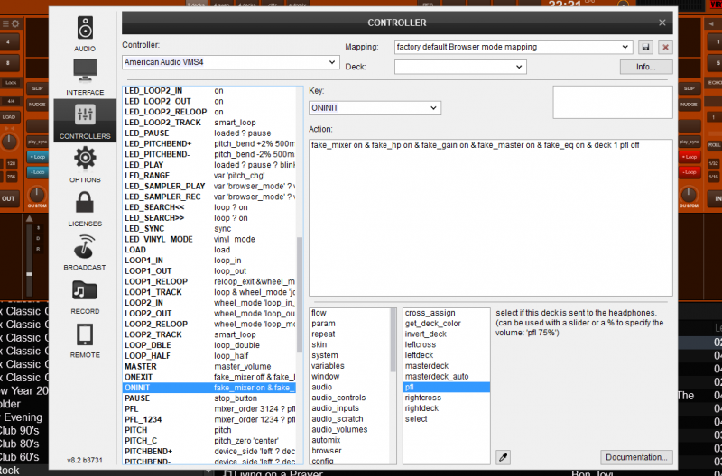Open the Interface settings section
This screenshot has width=722, height=476.
[85, 77]
